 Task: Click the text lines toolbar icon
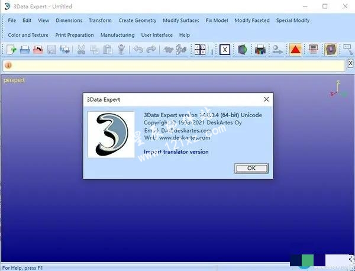point(313,49)
